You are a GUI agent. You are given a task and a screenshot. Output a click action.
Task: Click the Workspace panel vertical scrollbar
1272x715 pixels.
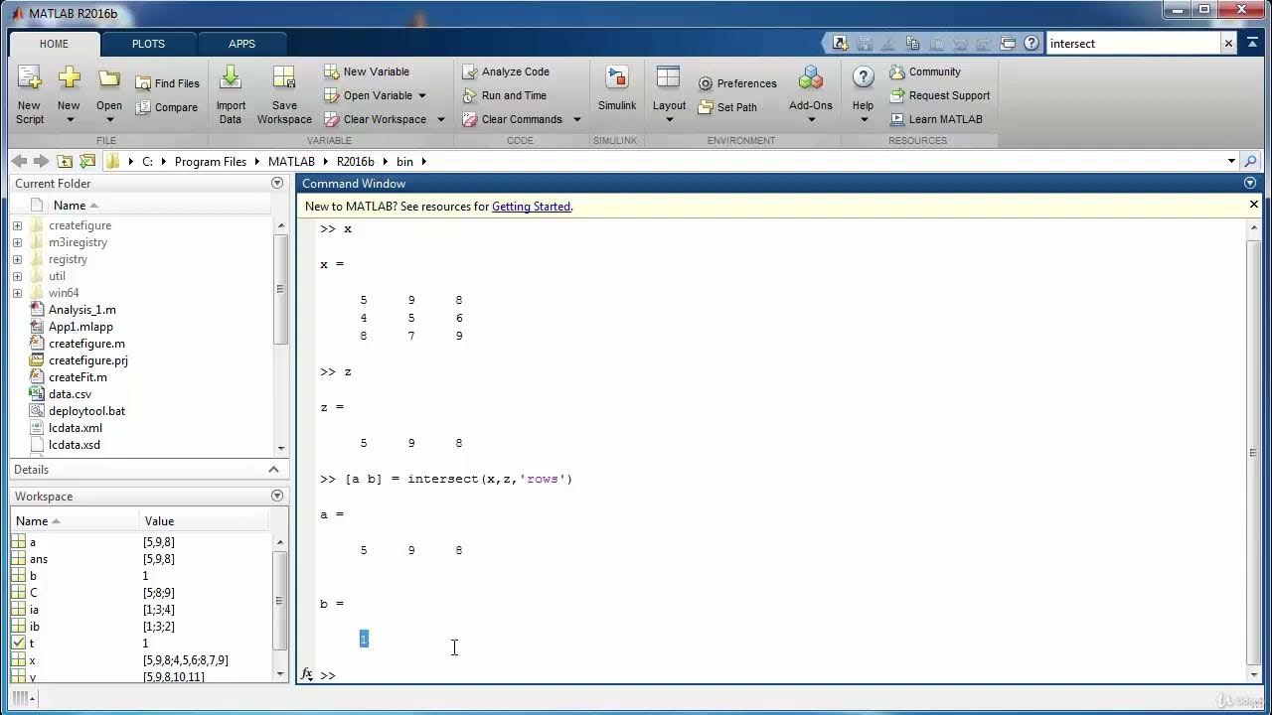point(280,608)
